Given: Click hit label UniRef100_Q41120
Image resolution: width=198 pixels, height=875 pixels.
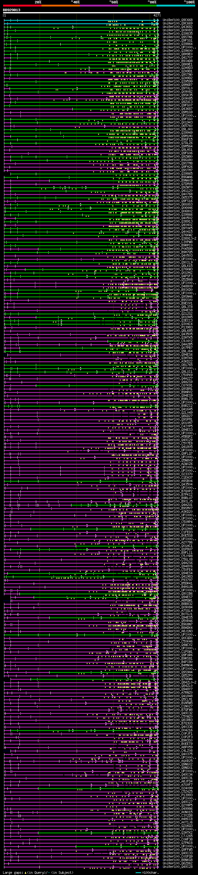Looking at the screenshot, I should pos(178,191).
